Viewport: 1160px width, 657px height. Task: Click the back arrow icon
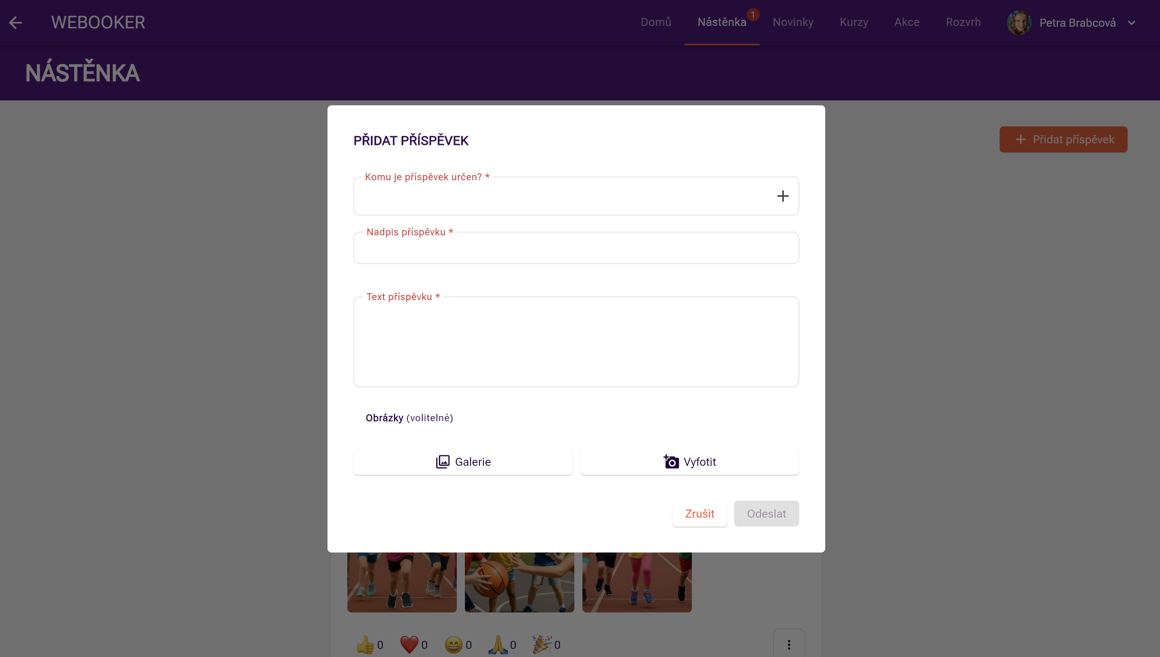tap(15, 23)
